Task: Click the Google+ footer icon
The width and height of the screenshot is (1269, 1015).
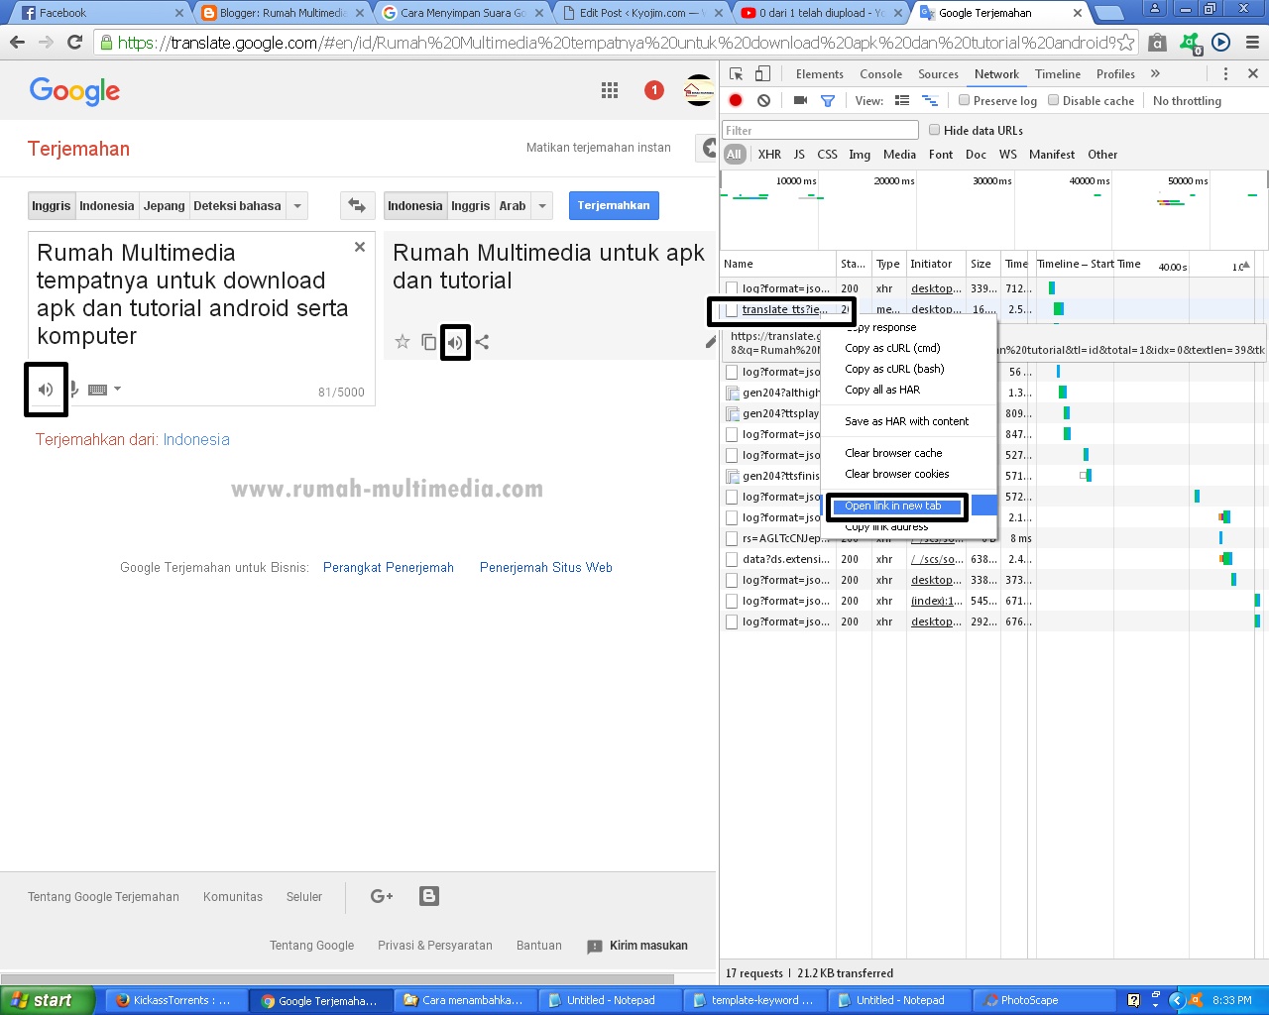Action: click(382, 896)
